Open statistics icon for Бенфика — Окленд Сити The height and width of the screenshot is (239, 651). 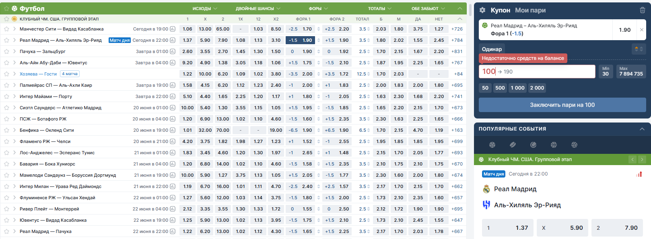point(173,130)
